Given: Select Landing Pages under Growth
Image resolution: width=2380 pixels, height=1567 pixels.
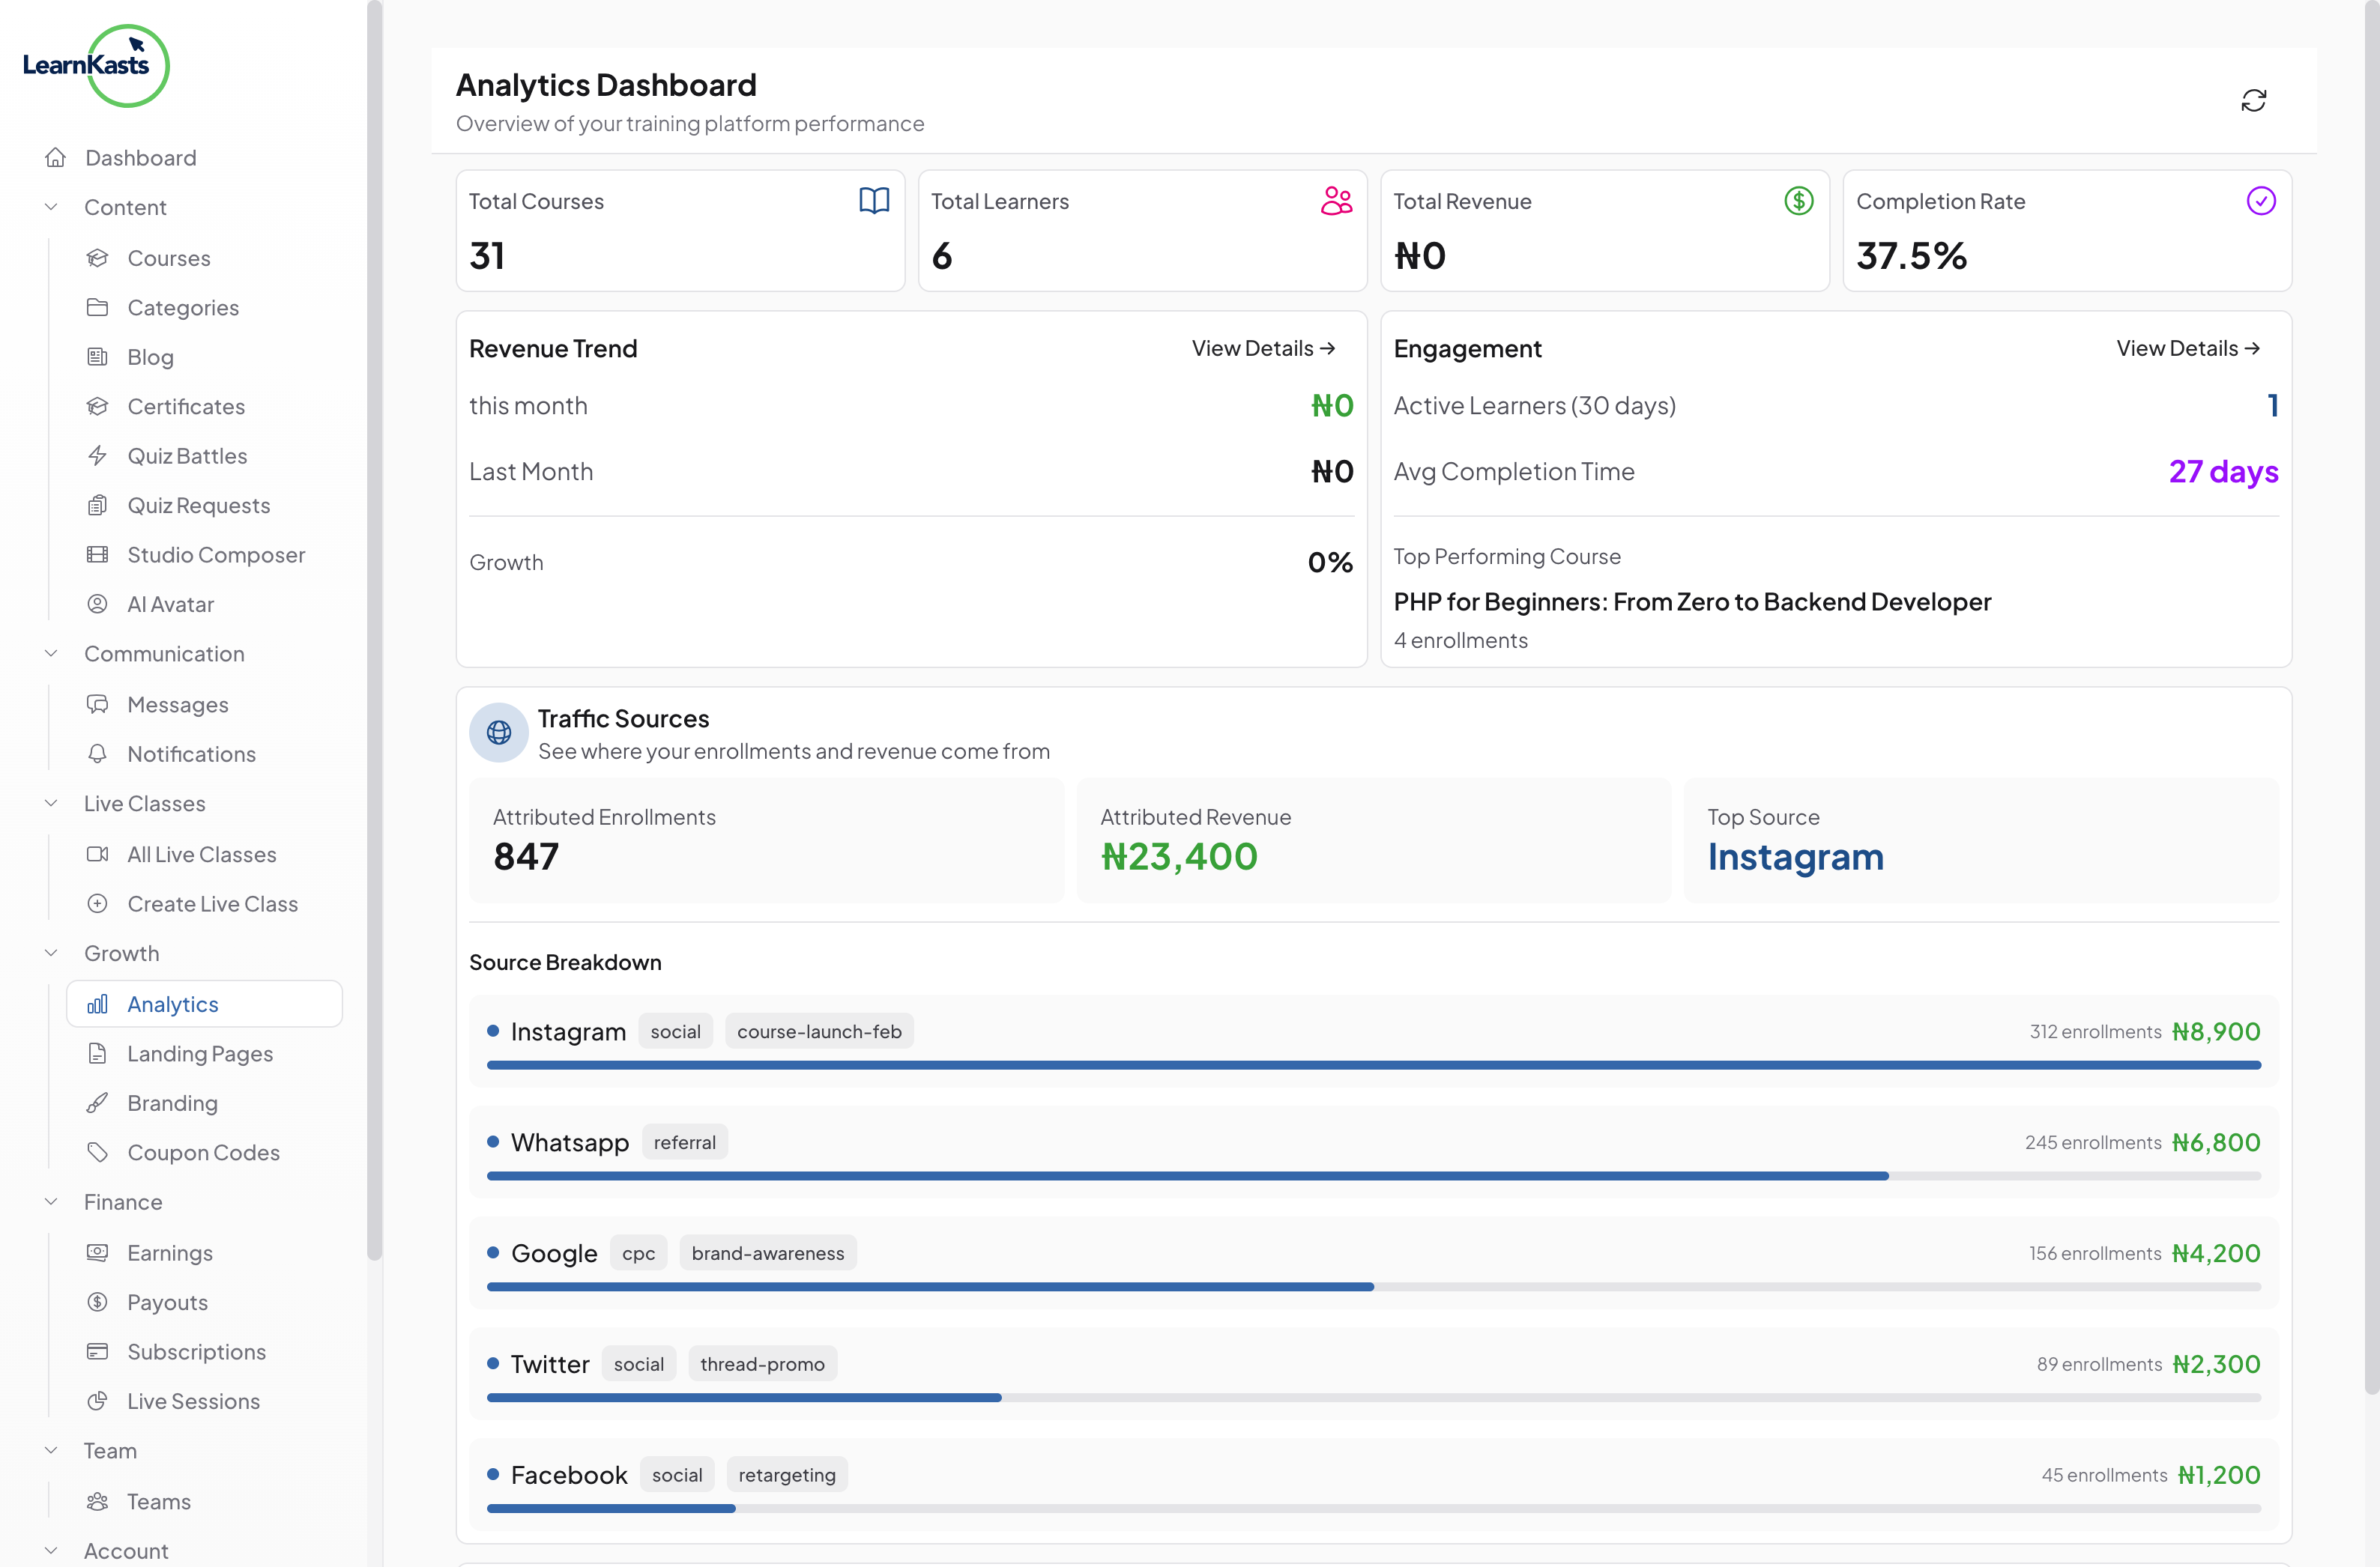Looking at the screenshot, I should click(200, 1053).
